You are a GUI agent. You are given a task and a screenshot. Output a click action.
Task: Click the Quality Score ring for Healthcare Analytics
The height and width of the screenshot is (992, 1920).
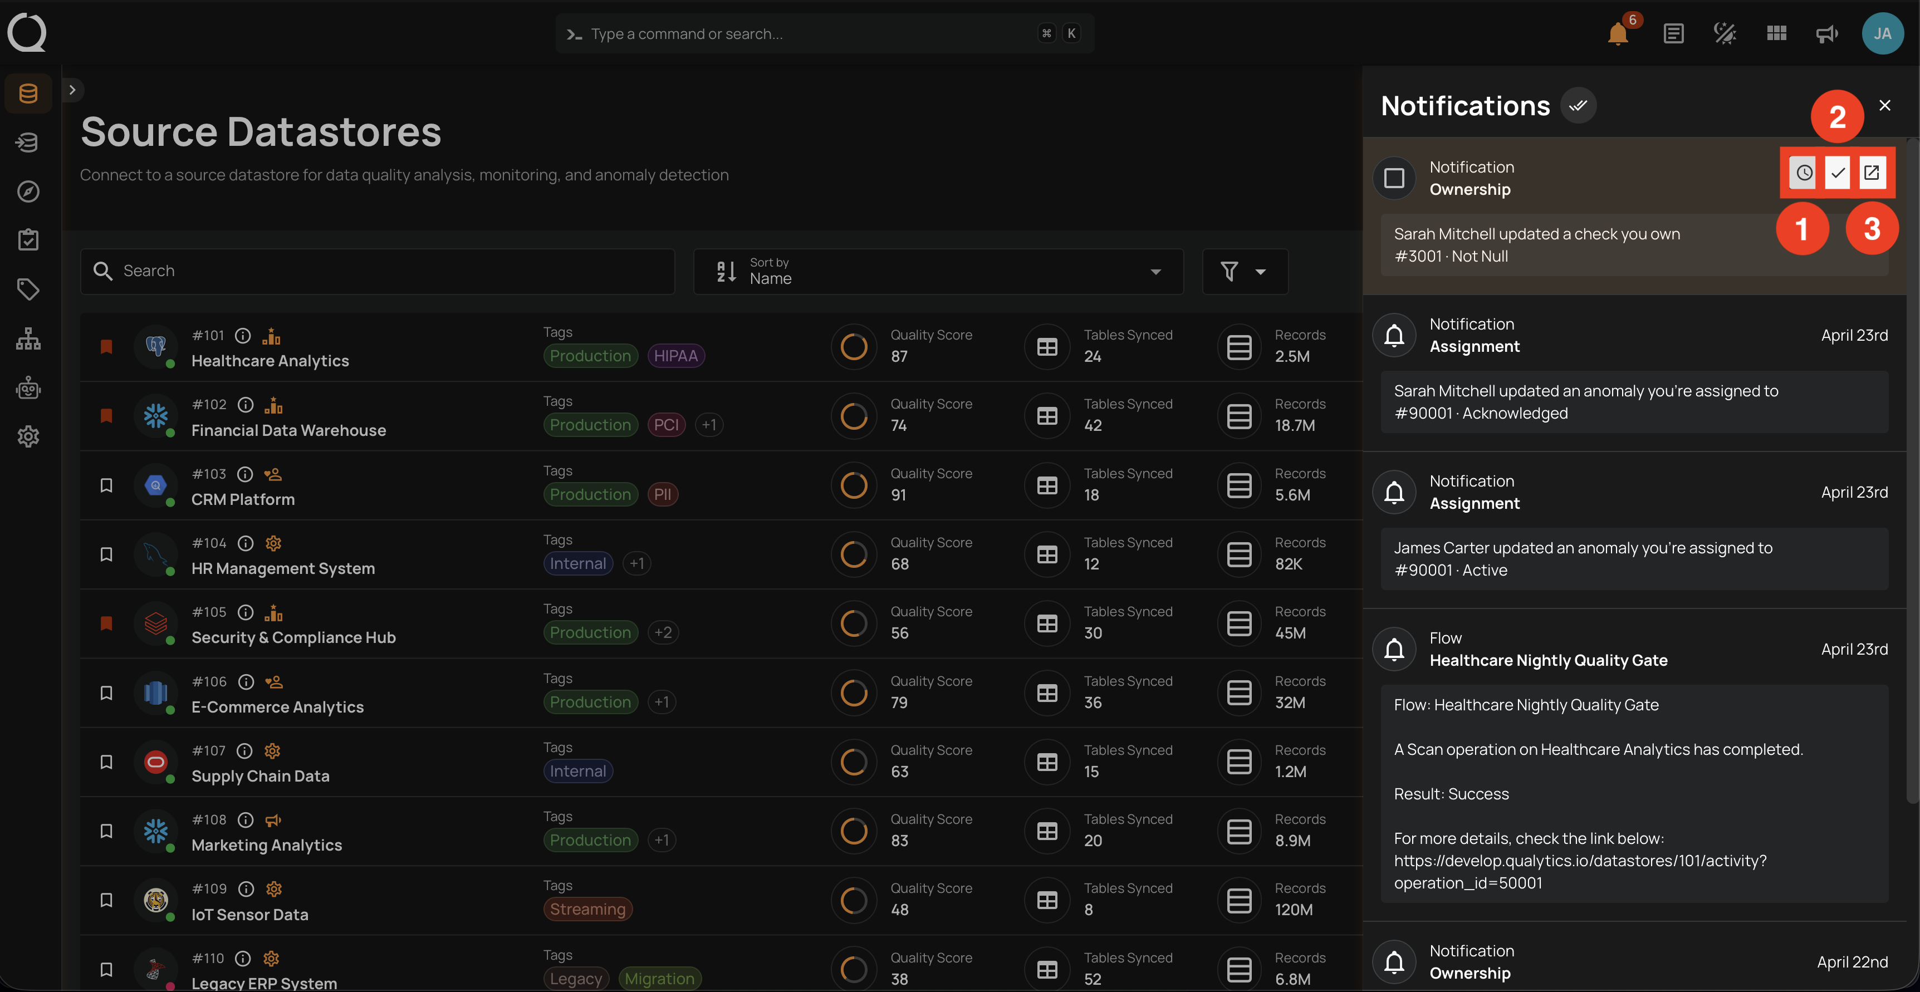[x=854, y=347]
